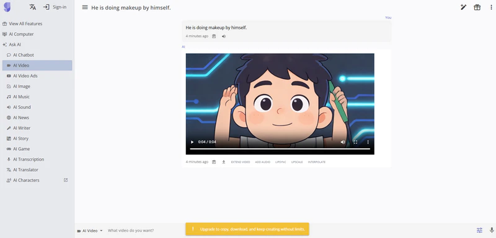Copy the AI video response
The width and height of the screenshot is (496, 238).
[214, 162]
